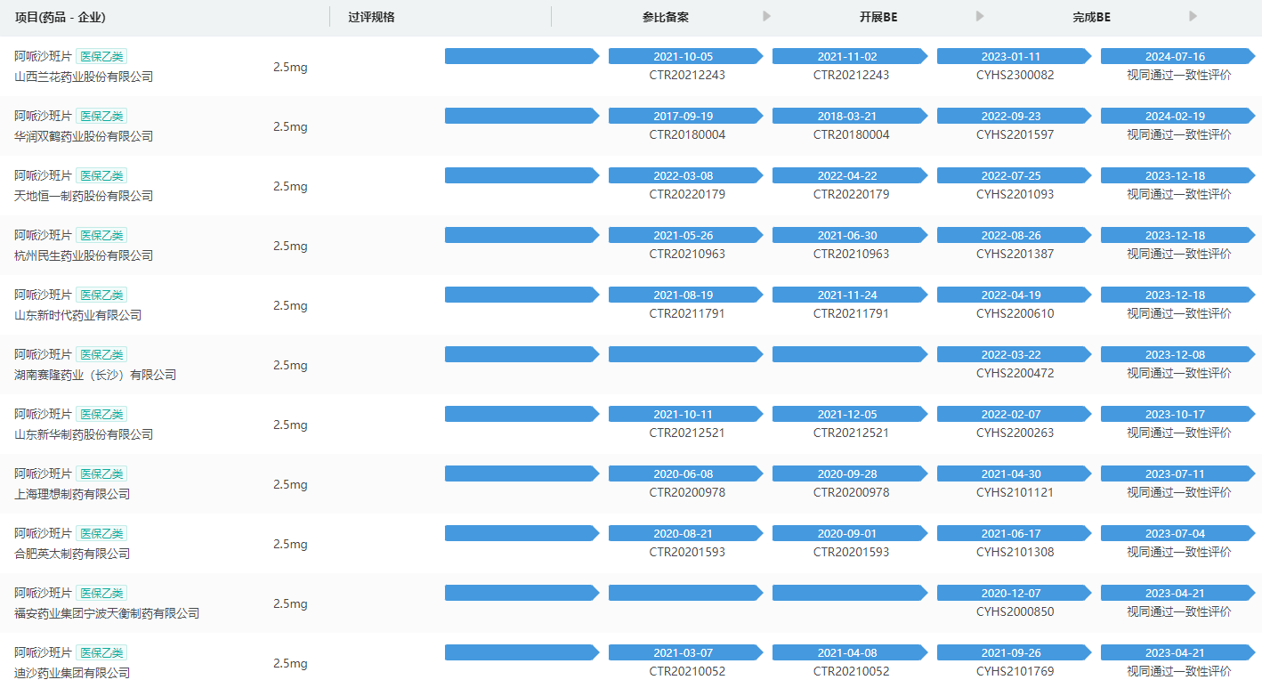
Task: Select acceptance number CYHS2201093
Action: point(1015,194)
